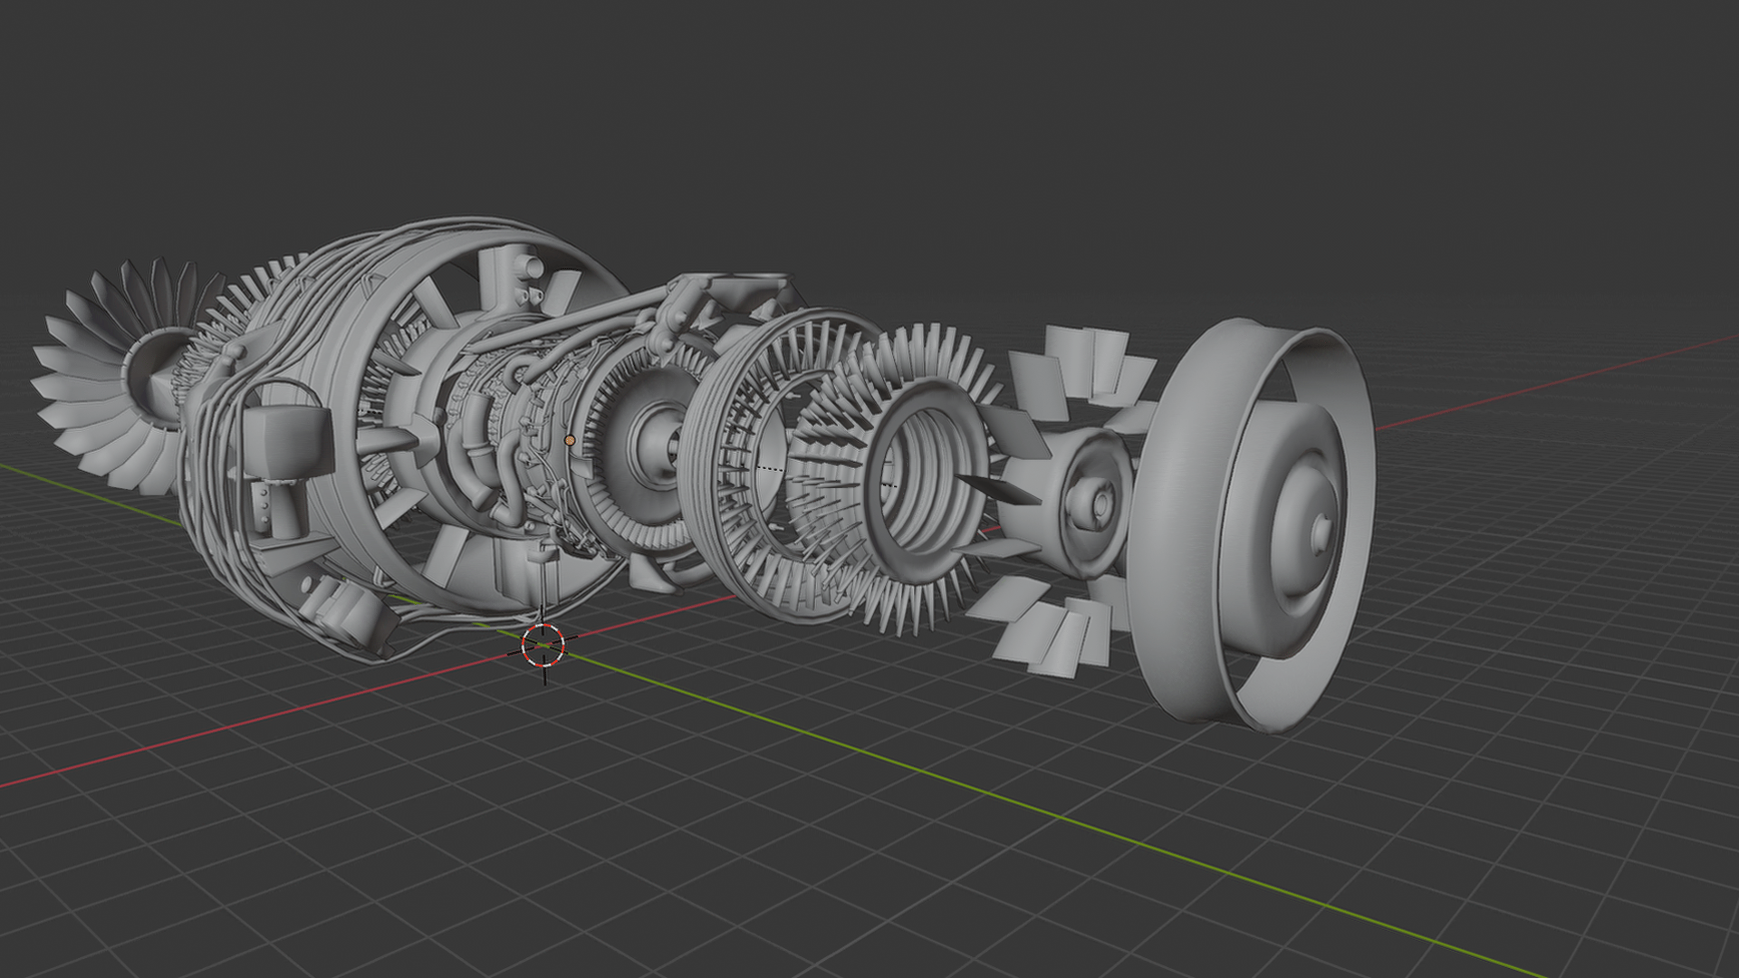Click the red-white 3D cursor crosshair
This screenshot has width=1739, height=978.
pyautogui.click(x=543, y=644)
